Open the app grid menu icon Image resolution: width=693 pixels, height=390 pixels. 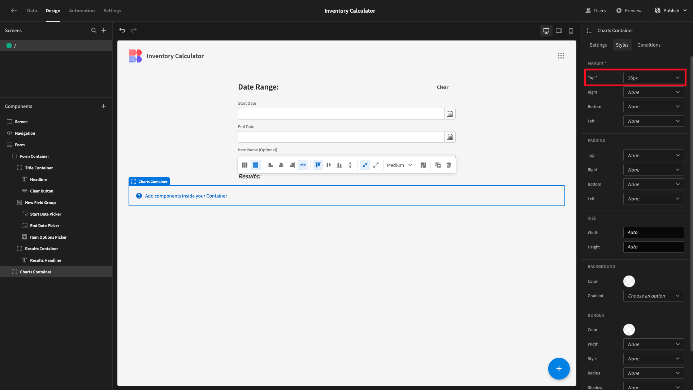pyautogui.click(x=561, y=56)
